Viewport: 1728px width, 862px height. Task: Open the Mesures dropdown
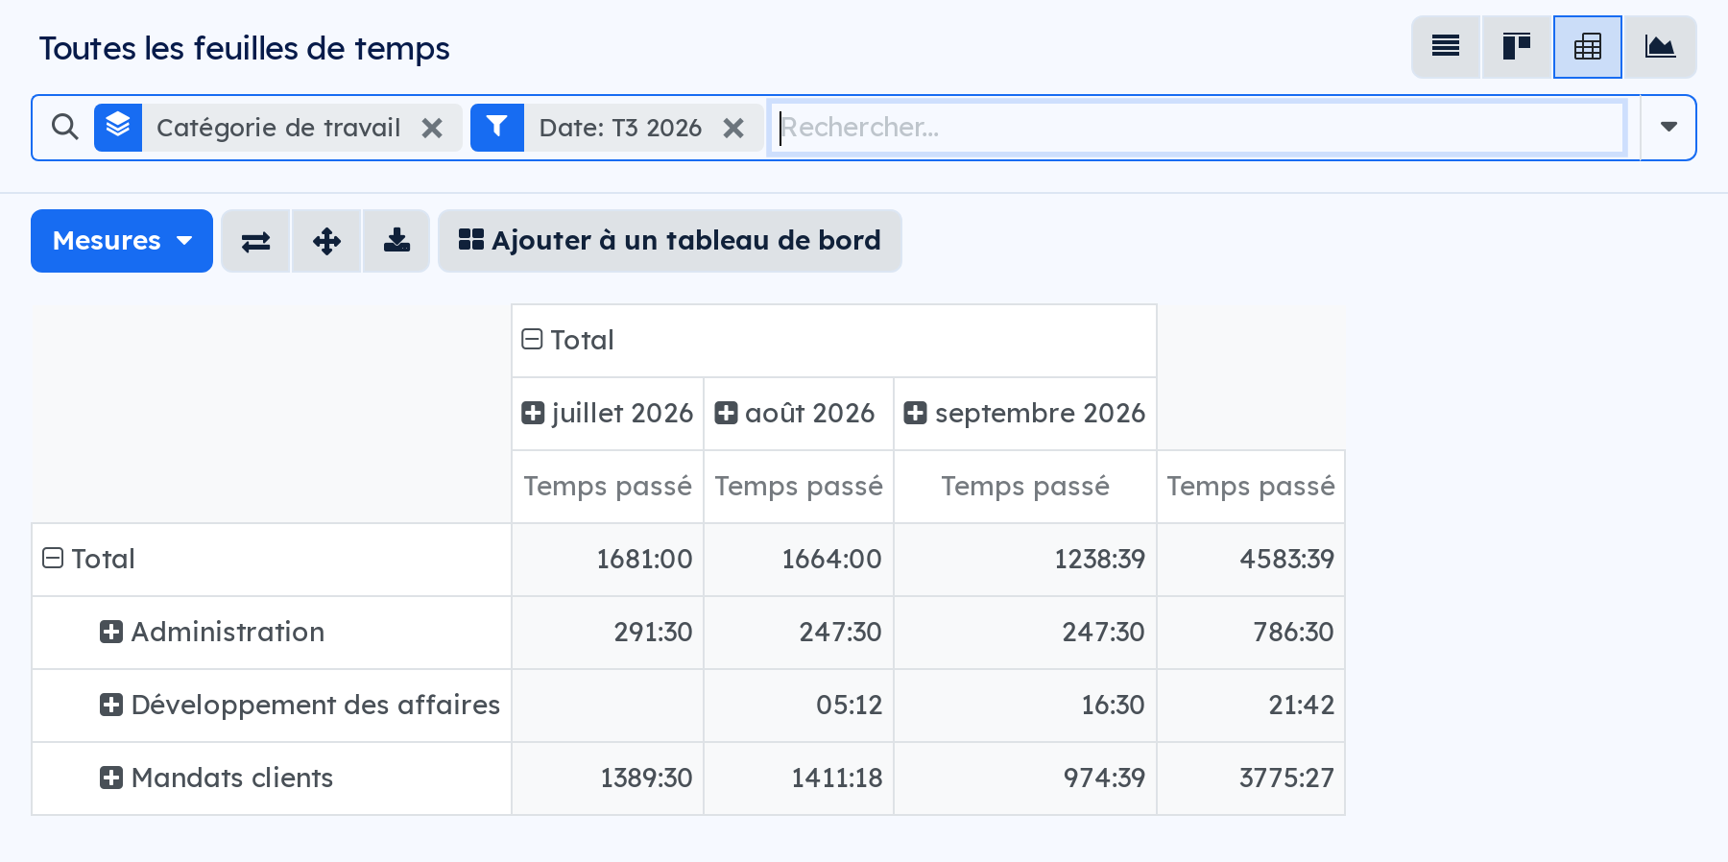tap(122, 241)
